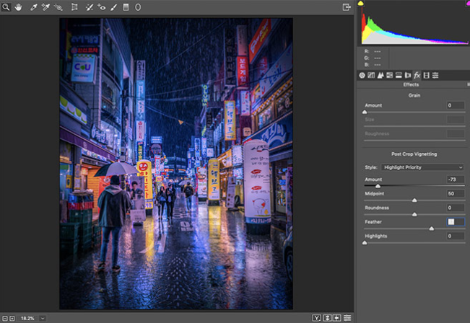The height and width of the screenshot is (323, 470).
Task: Open the Detail panel tab
Action: click(x=380, y=76)
